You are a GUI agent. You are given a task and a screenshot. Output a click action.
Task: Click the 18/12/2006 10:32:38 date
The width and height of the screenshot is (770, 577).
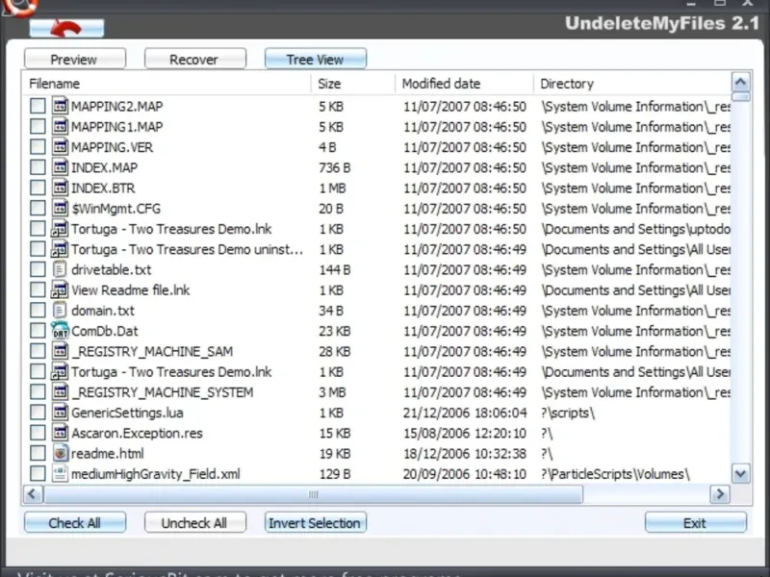pyautogui.click(x=465, y=454)
